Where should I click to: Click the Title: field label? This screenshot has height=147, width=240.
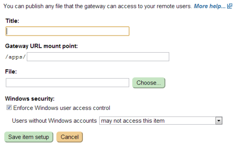pos(12,21)
